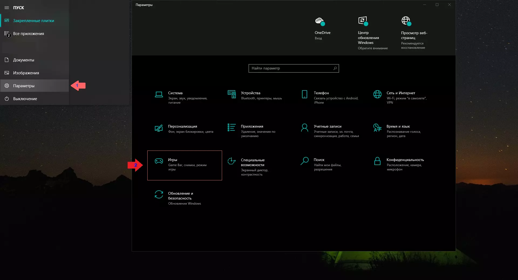This screenshot has width=518, height=280.
Task: Click the Связать устройство с Android description
Action: tap(336, 100)
